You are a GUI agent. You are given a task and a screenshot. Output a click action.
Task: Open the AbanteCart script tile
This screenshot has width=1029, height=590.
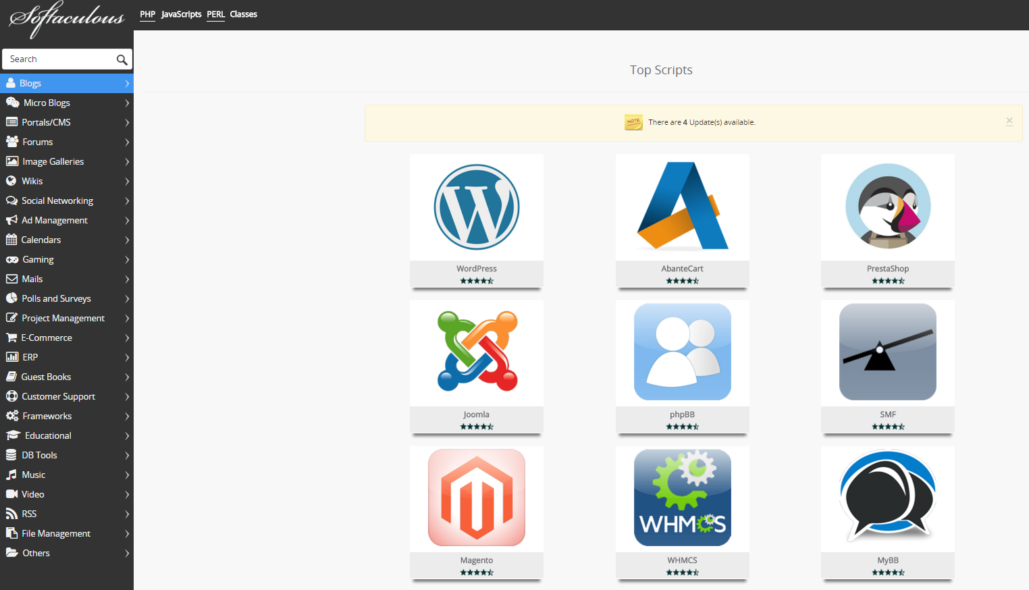point(683,221)
